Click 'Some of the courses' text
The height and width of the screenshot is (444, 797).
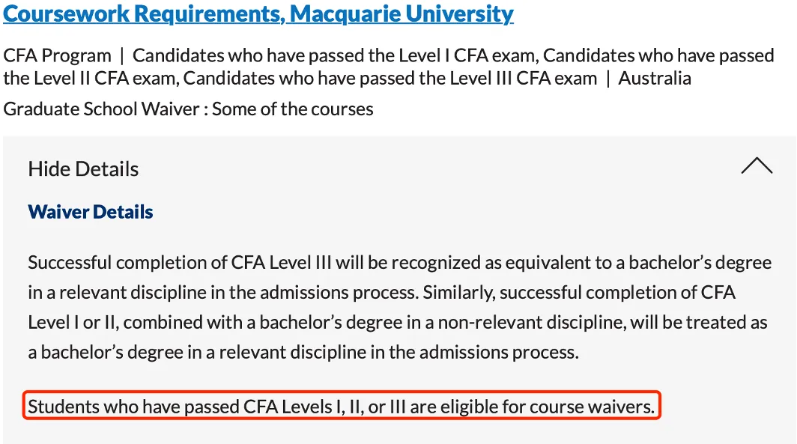pyautogui.click(x=293, y=109)
